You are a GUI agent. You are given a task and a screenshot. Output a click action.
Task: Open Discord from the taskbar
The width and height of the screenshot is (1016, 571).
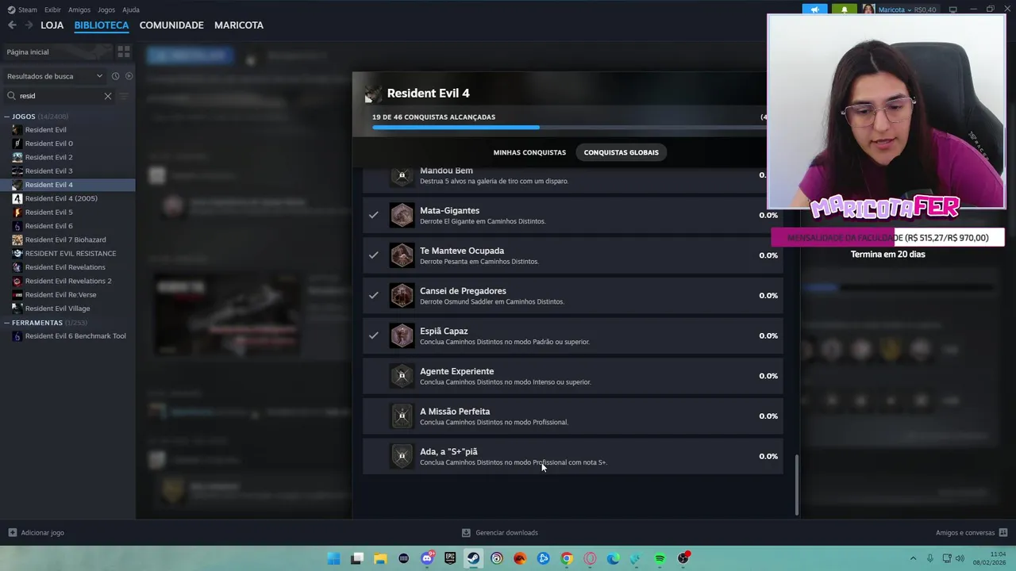[427, 558]
